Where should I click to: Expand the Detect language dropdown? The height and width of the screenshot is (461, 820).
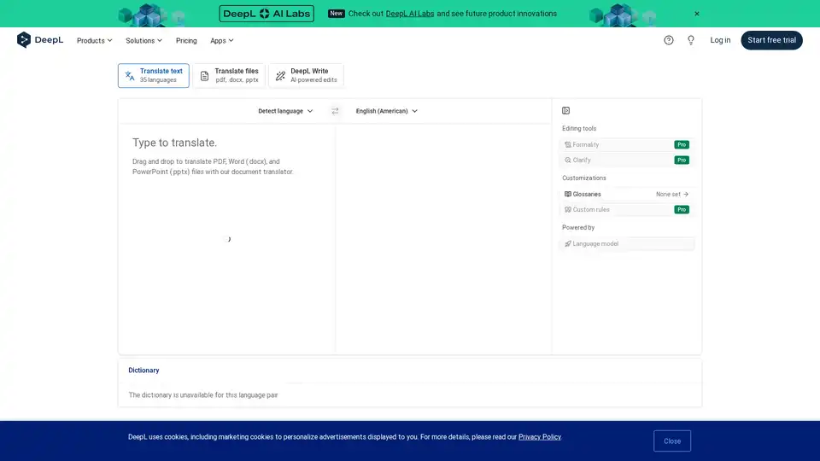click(285, 111)
